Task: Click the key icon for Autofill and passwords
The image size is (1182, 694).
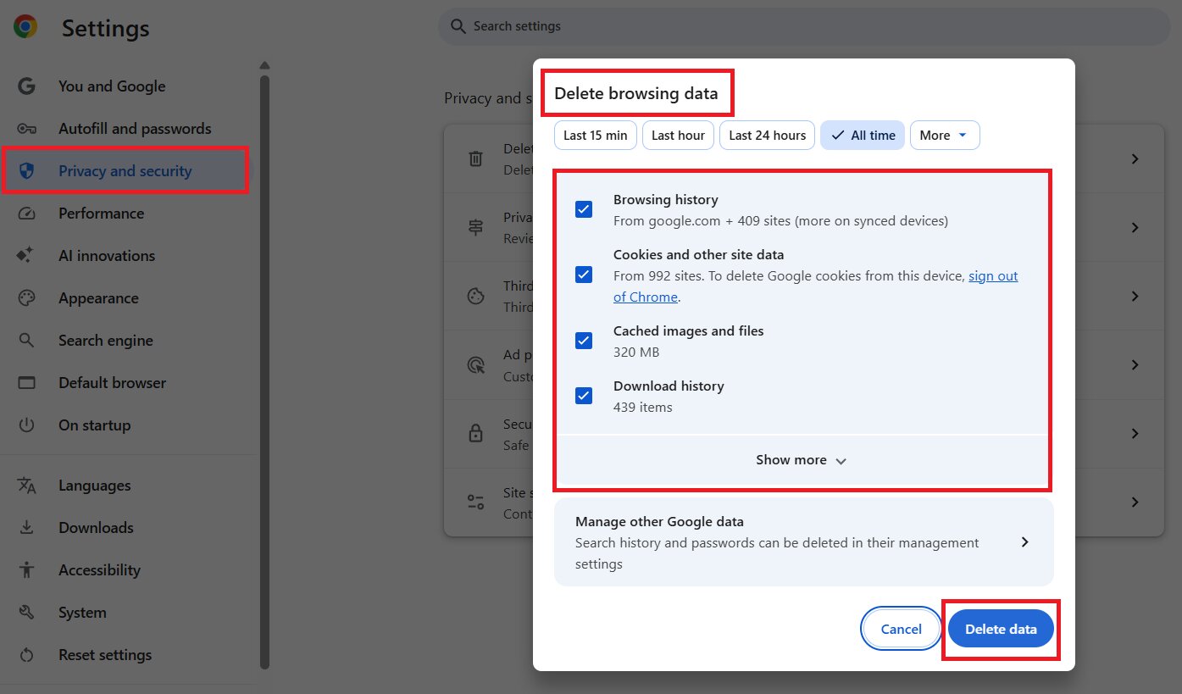Action: click(26, 129)
